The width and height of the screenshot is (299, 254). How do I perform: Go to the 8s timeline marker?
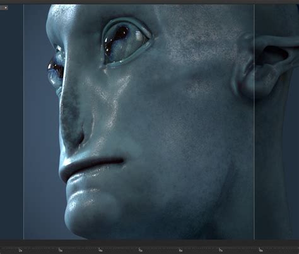click(x=261, y=250)
